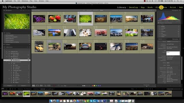Open the File menu
This screenshot has height=103, width=184.
[15, 1]
